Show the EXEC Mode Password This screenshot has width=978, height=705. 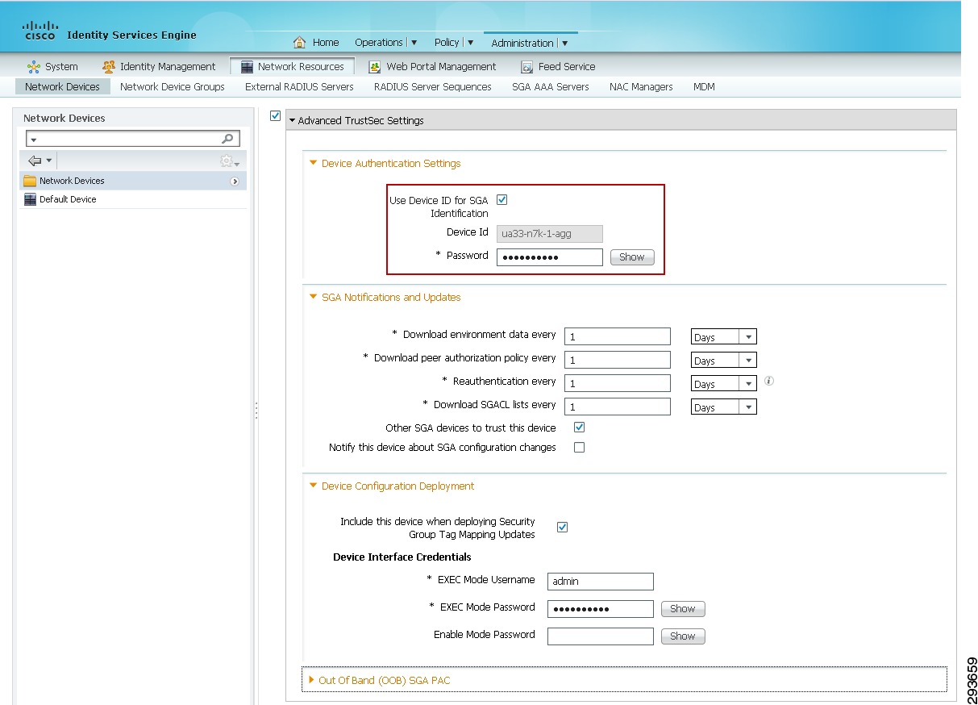coord(683,609)
